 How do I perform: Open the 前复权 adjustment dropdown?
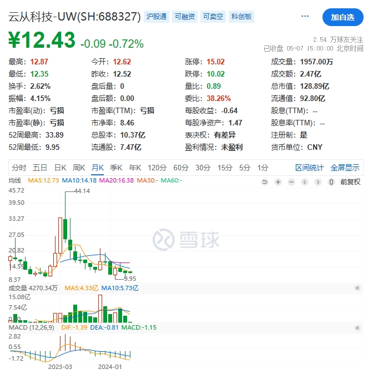350,182
